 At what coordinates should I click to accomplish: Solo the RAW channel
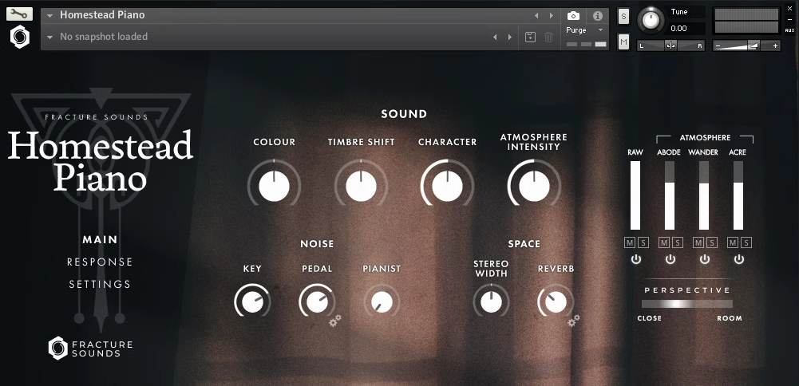click(643, 243)
